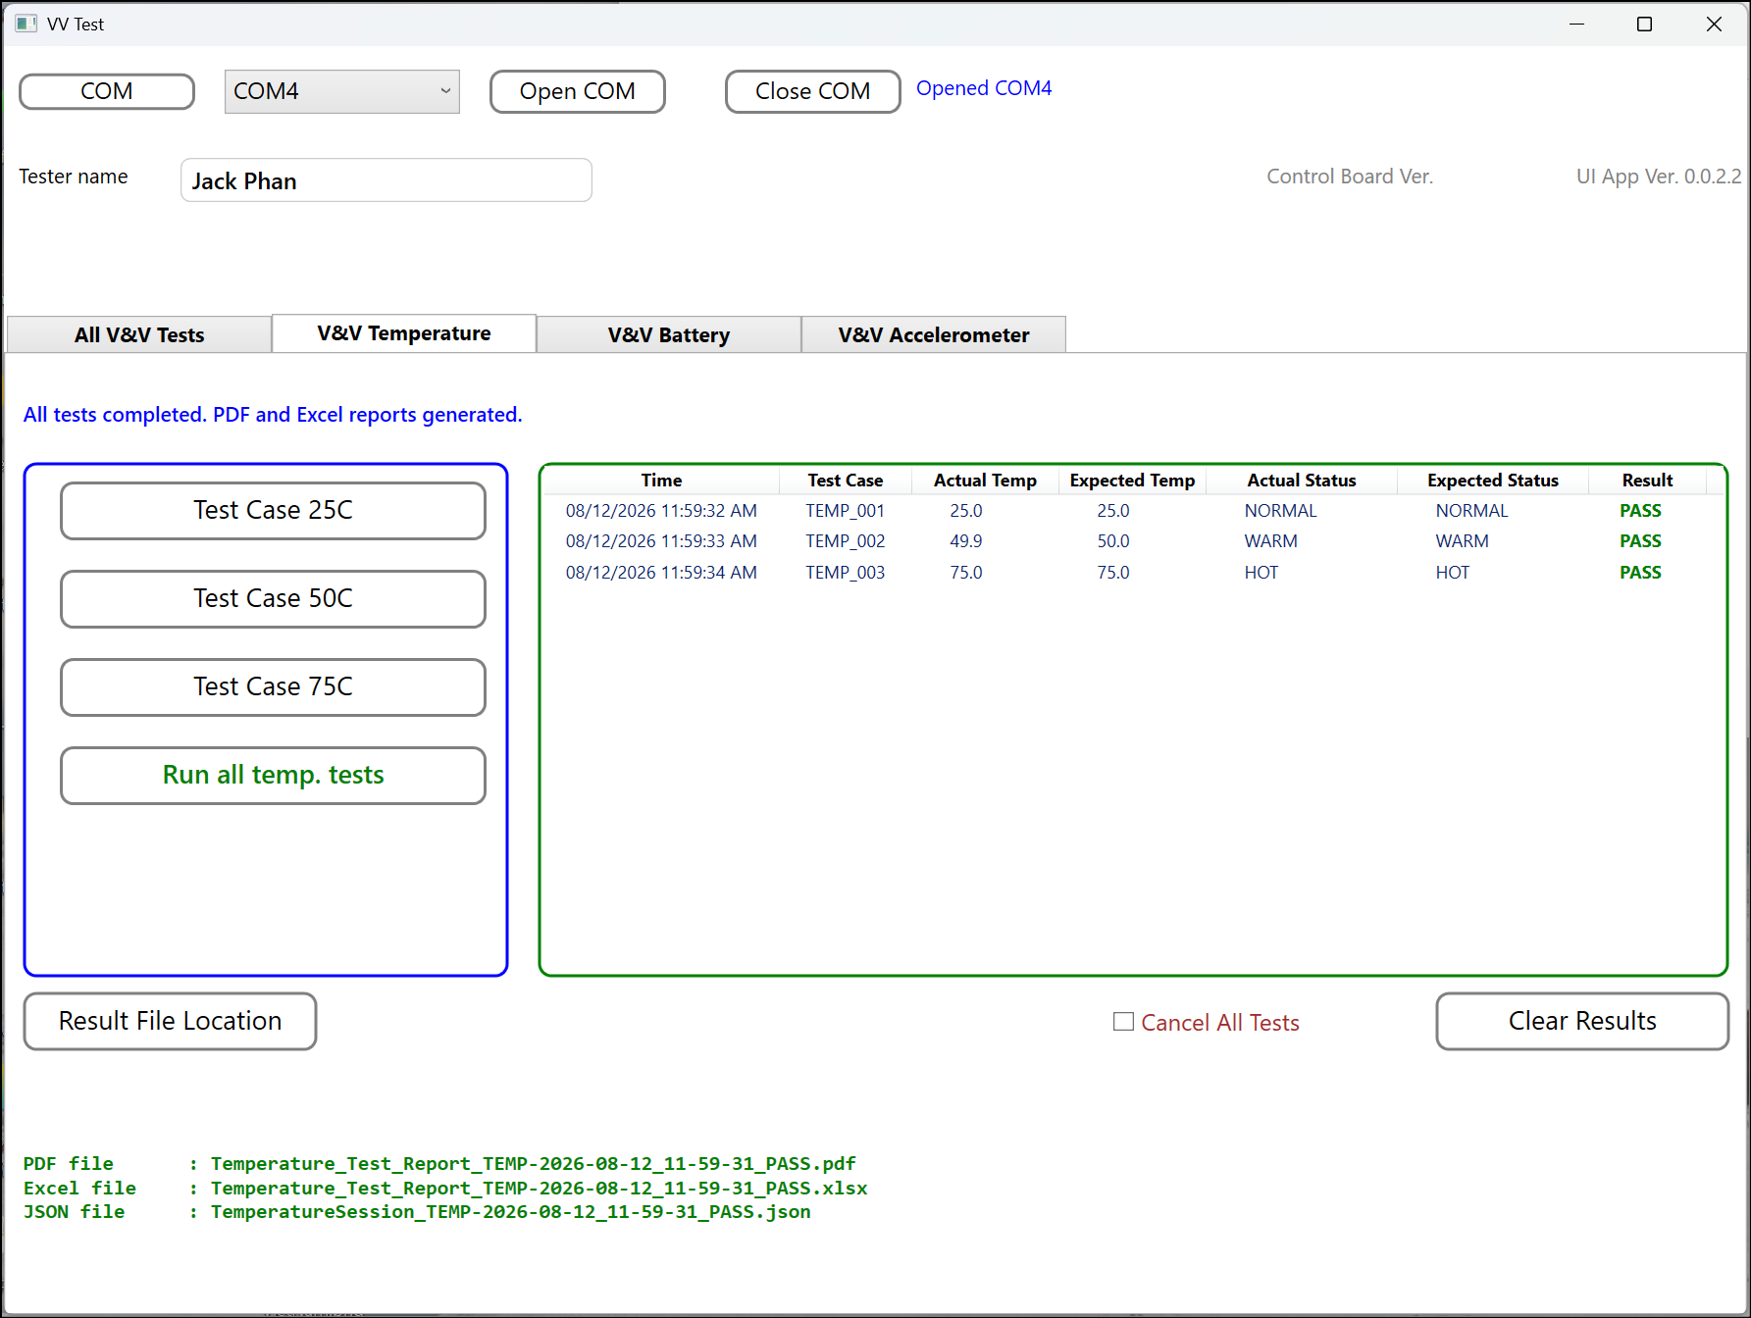The height and width of the screenshot is (1318, 1751).
Task: Click the TemperatureSession JSON file name
Action: pyautogui.click(x=511, y=1212)
